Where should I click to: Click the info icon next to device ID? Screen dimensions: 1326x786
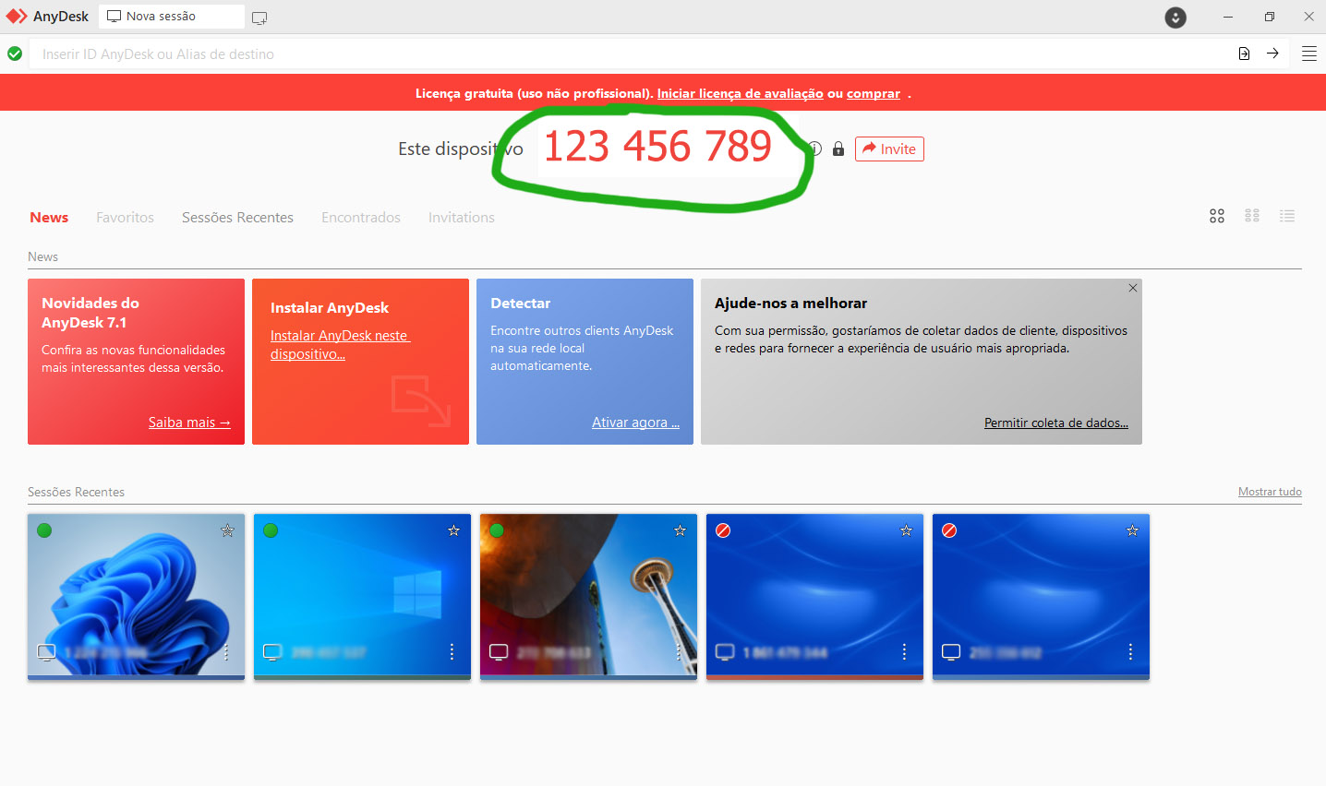[815, 149]
